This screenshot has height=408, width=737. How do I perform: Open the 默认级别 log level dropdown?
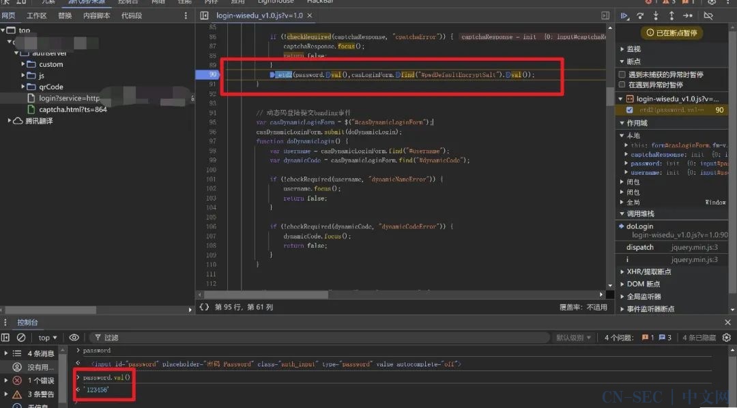tap(573, 338)
